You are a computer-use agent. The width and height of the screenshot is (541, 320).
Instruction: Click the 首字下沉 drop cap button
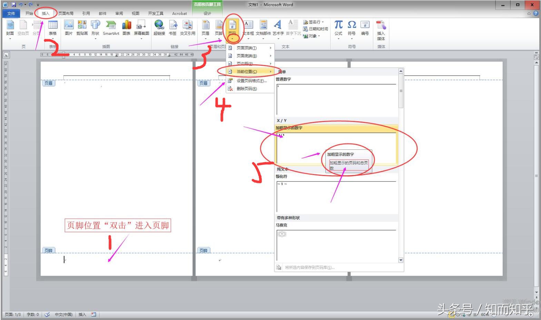coord(293,29)
